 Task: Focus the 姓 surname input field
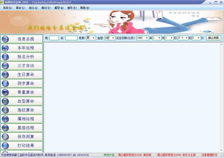pos(54,38)
